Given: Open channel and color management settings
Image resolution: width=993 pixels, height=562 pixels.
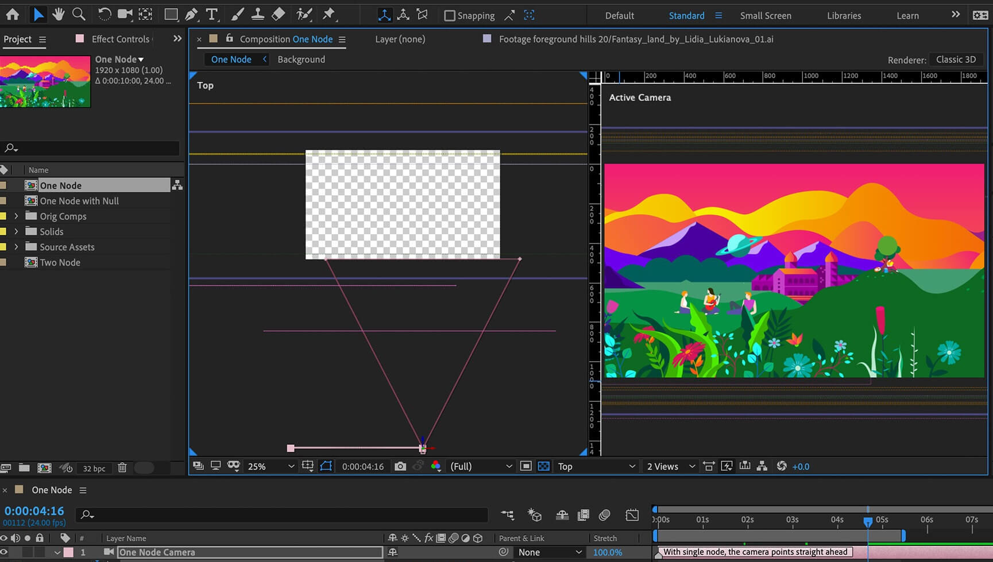Looking at the screenshot, I should pos(436,466).
